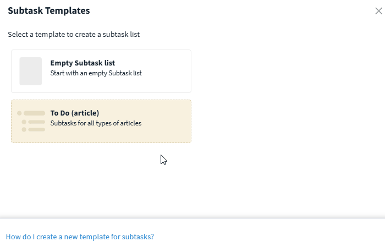The width and height of the screenshot is (385, 247).
Task: Click 'Start with an empty Subtask list' description
Action: 96,73
